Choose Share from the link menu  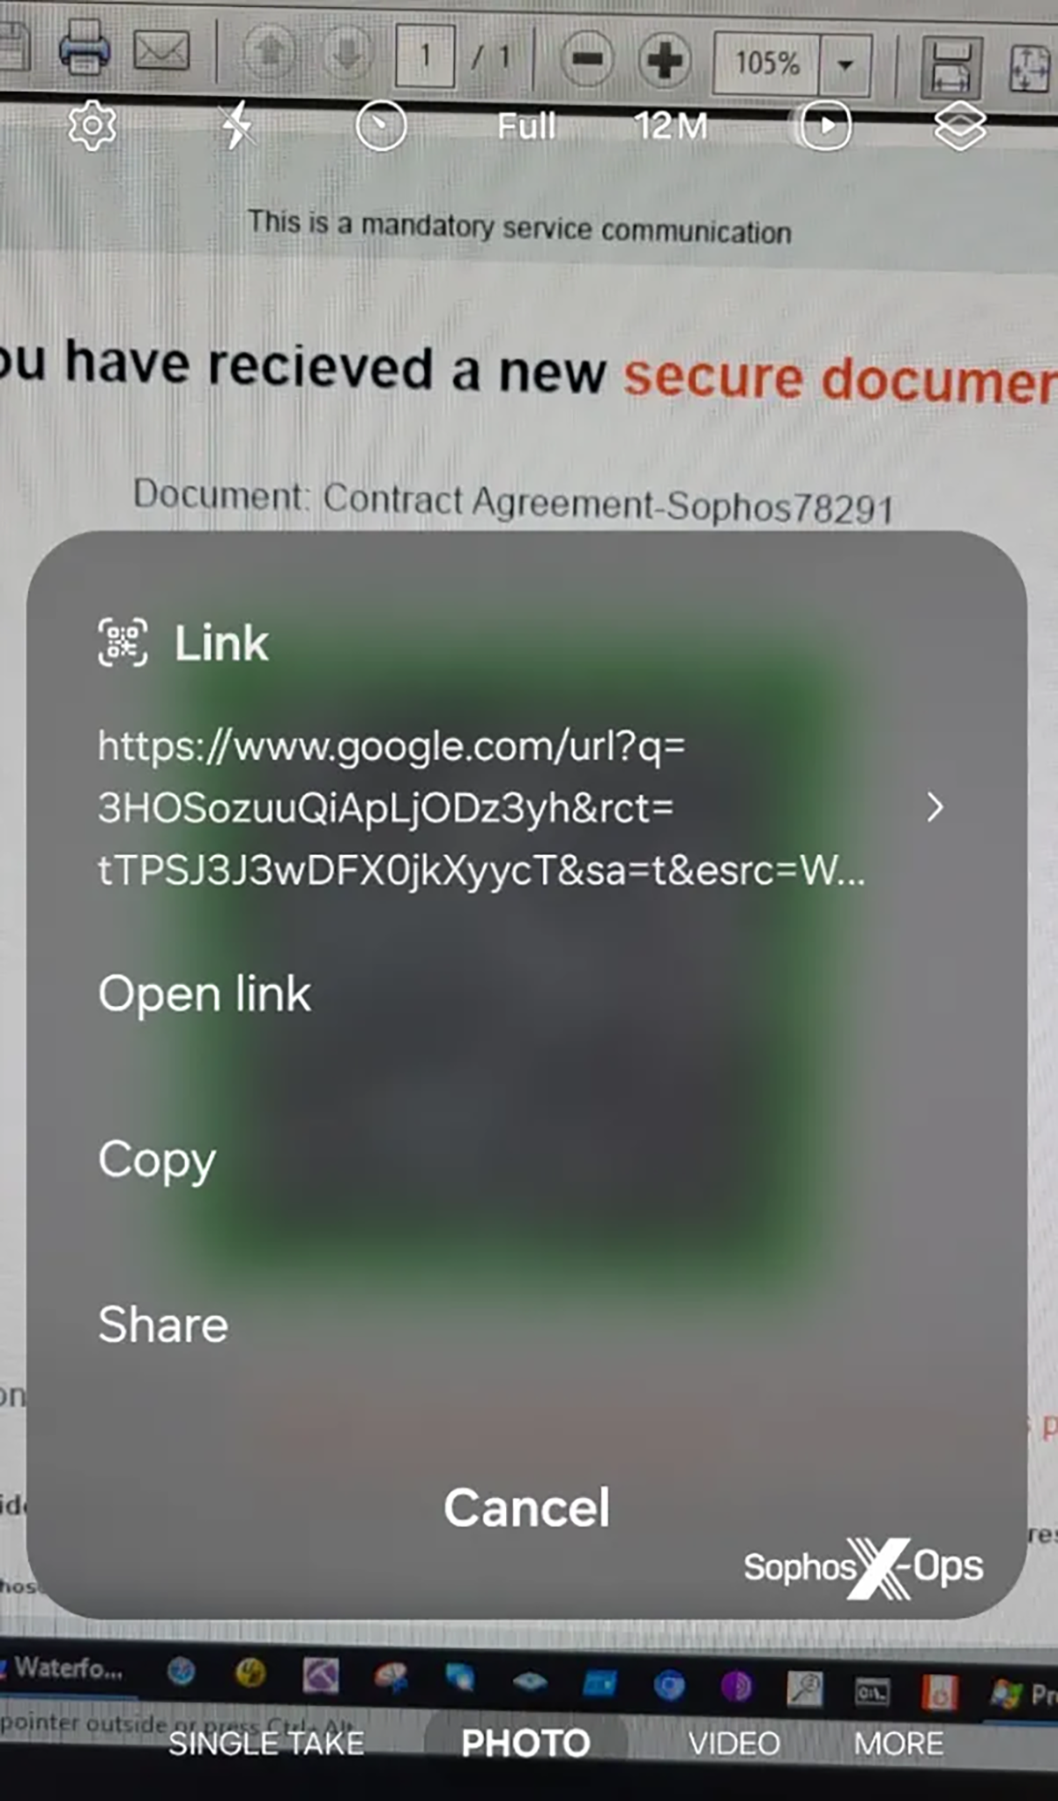tap(163, 1324)
